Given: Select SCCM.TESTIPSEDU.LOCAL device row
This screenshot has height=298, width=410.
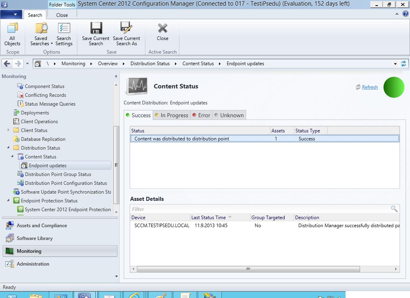Looking at the screenshot, I should pyautogui.click(x=265, y=225).
